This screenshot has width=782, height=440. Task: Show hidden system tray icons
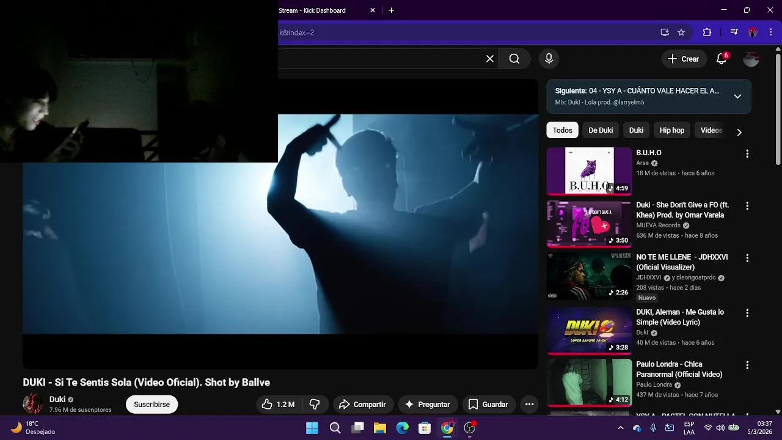pyautogui.click(x=621, y=428)
